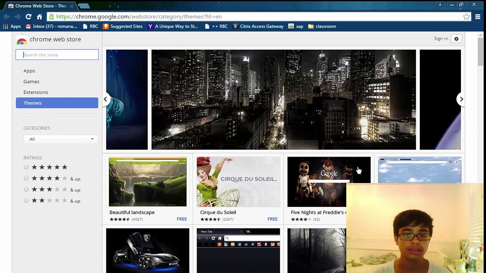The width and height of the screenshot is (486, 273).
Task: Open a new browser tab
Action: pyautogui.click(x=84, y=6)
